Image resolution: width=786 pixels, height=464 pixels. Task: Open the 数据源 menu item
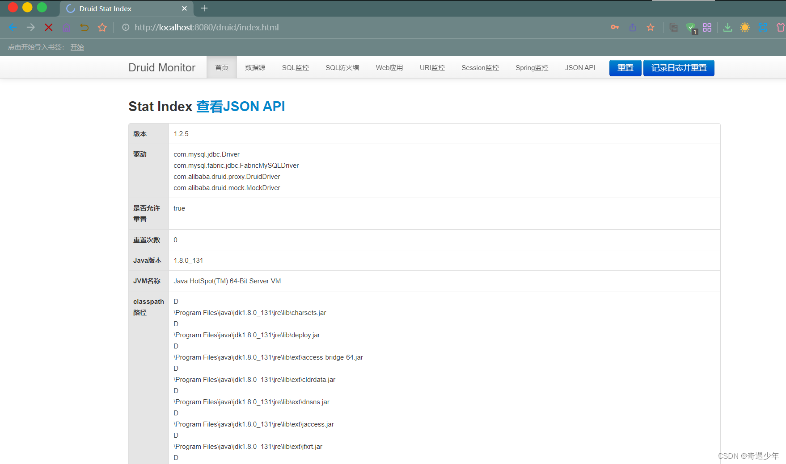(255, 67)
